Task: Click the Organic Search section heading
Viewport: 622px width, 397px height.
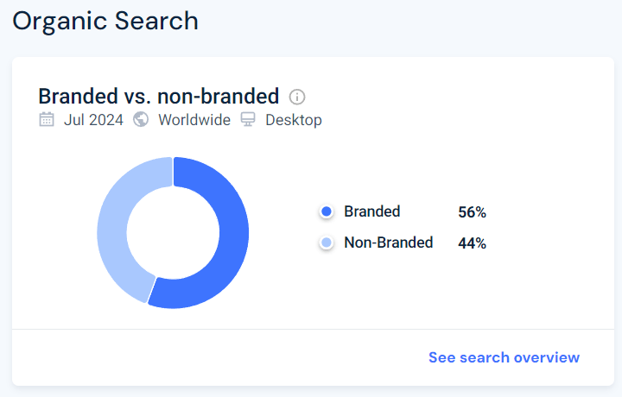Action: point(105,21)
